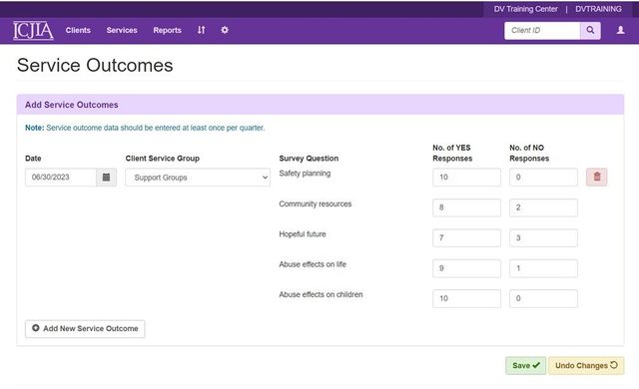This screenshot has width=639, height=389.
Task: Click the ICJIA logo
Action: [x=33, y=31]
